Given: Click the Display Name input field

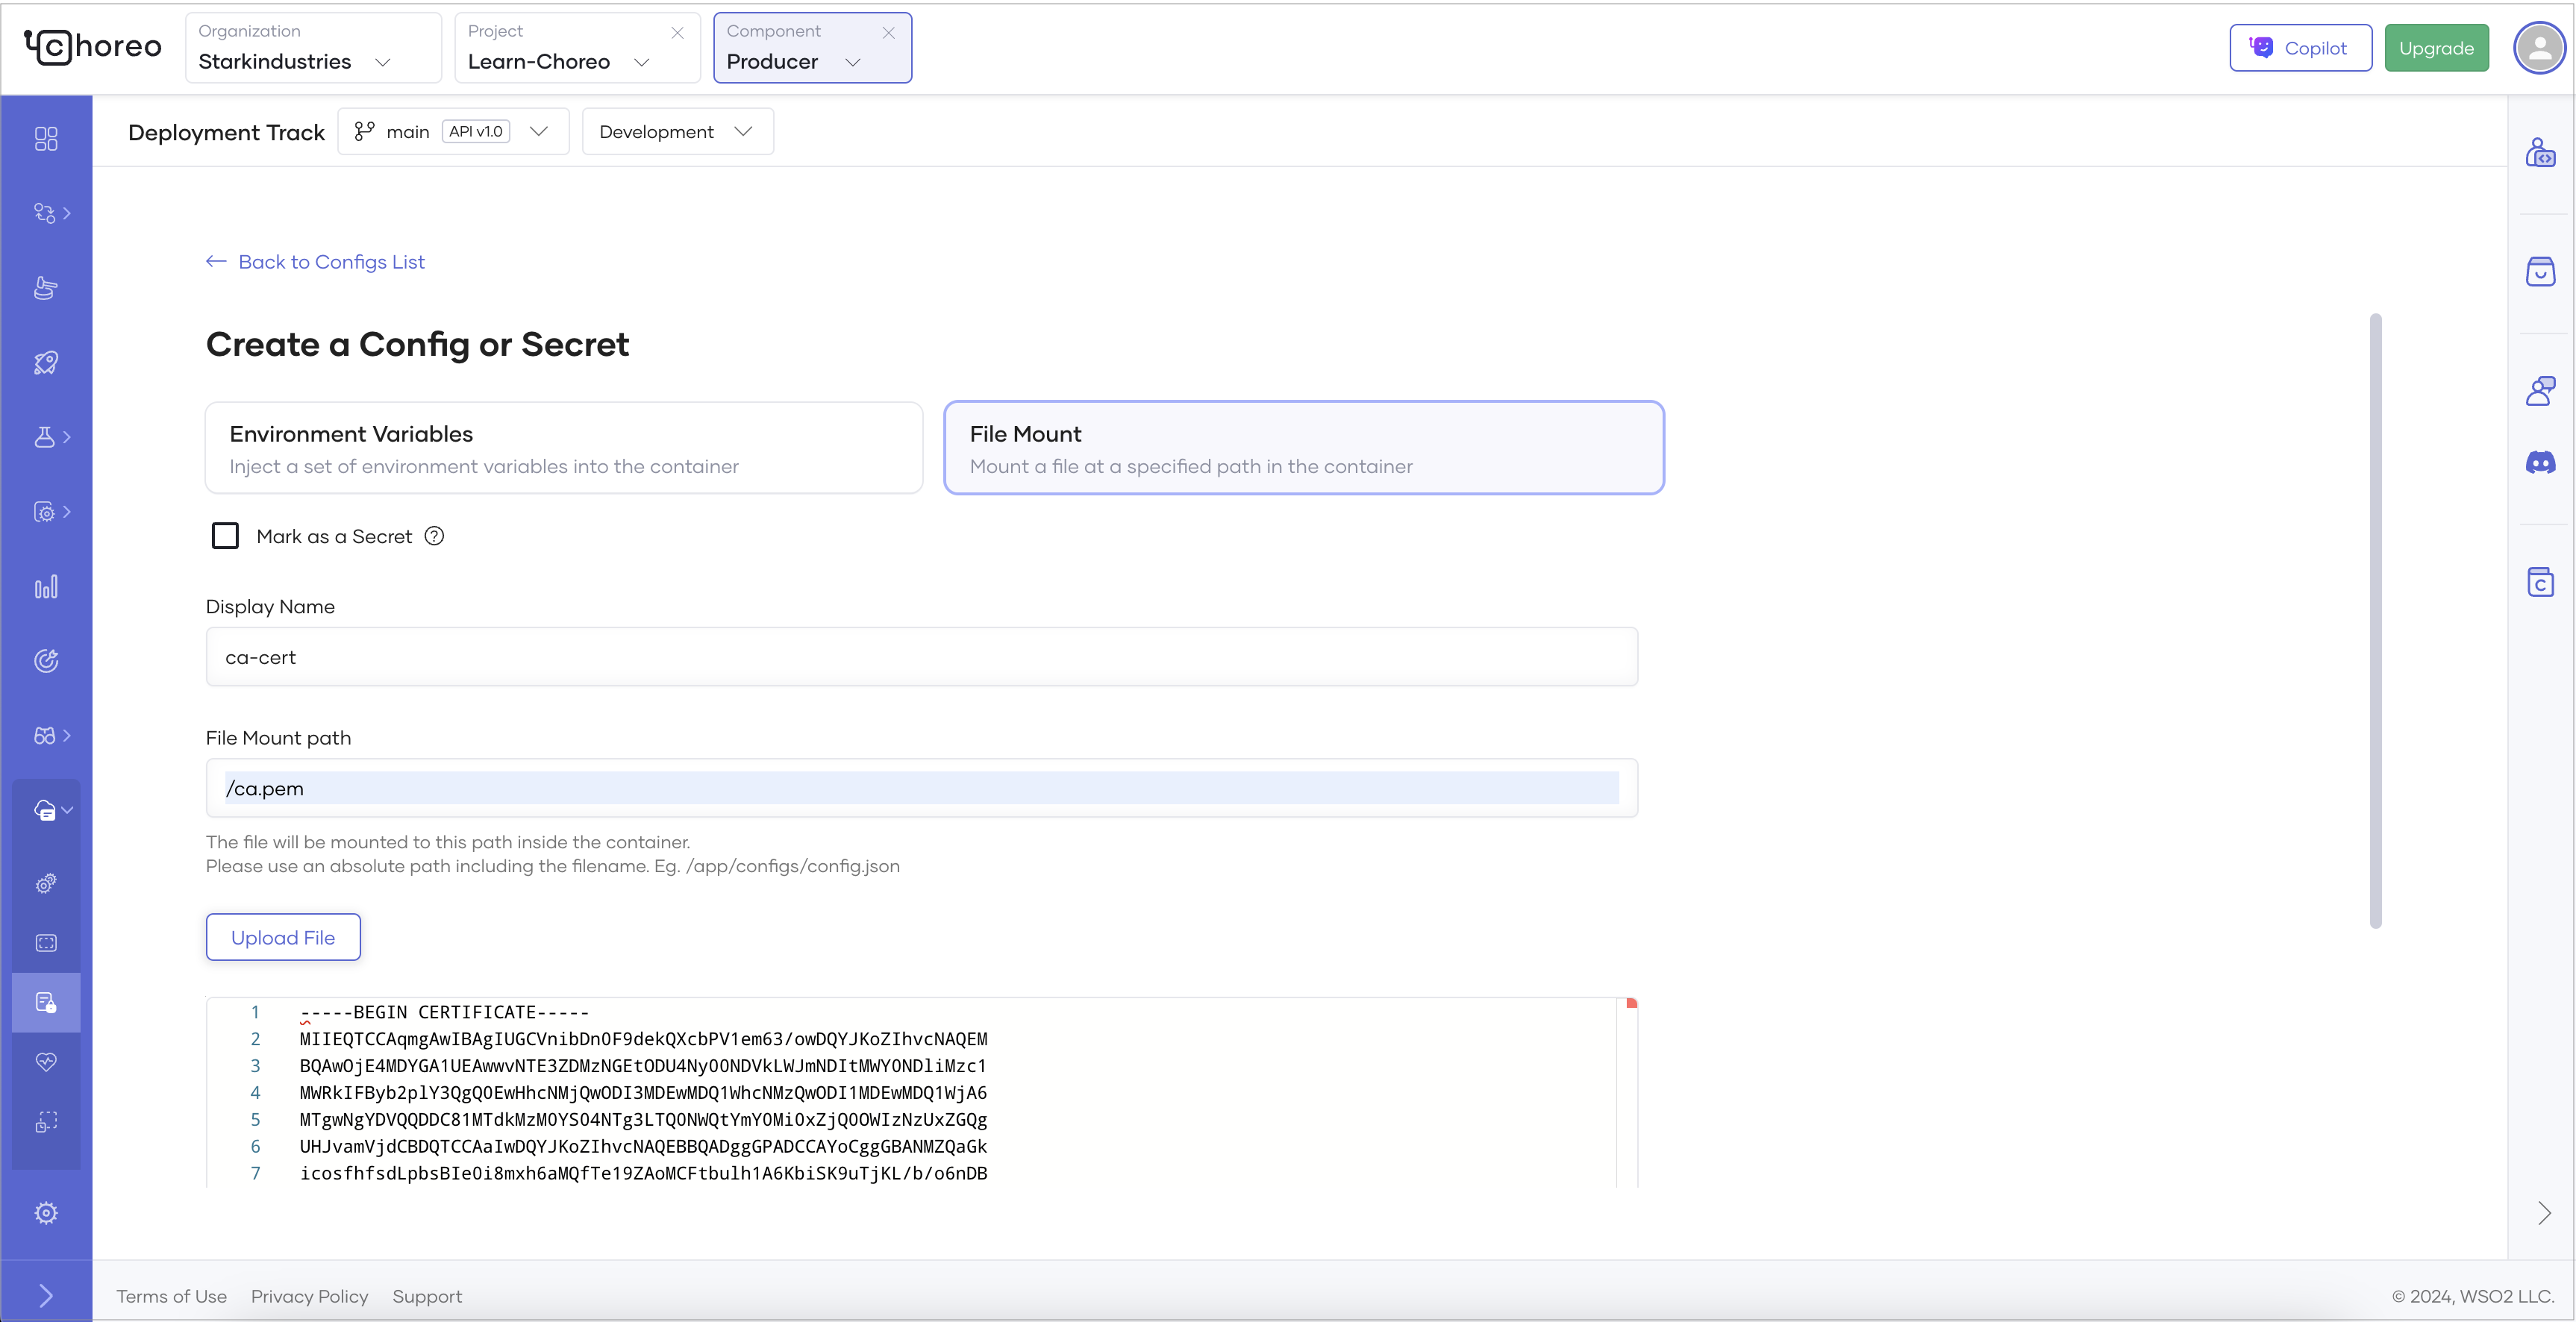Looking at the screenshot, I should point(921,657).
